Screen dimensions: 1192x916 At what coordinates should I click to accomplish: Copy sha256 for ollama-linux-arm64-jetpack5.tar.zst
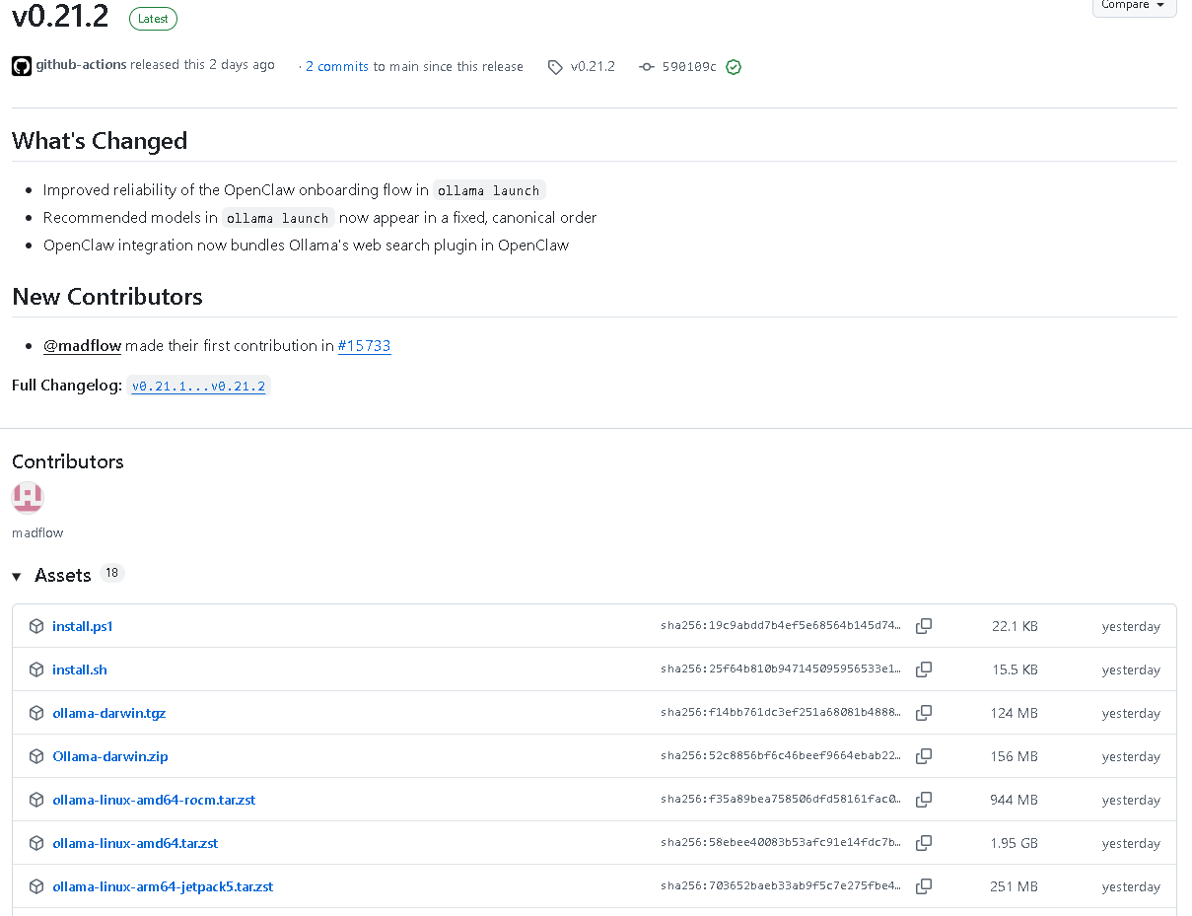click(924, 886)
